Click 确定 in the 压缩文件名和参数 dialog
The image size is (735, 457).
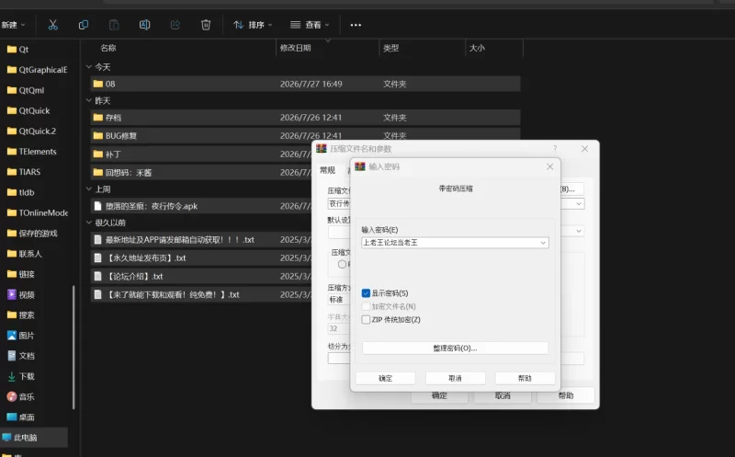pyautogui.click(x=439, y=396)
